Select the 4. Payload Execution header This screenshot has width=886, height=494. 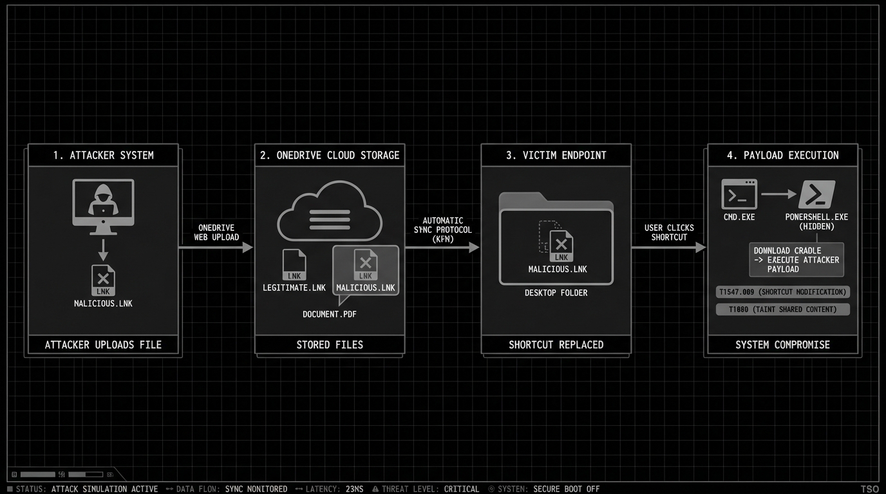[783, 155]
